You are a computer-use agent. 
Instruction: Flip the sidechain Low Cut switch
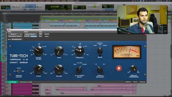point(19,71)
